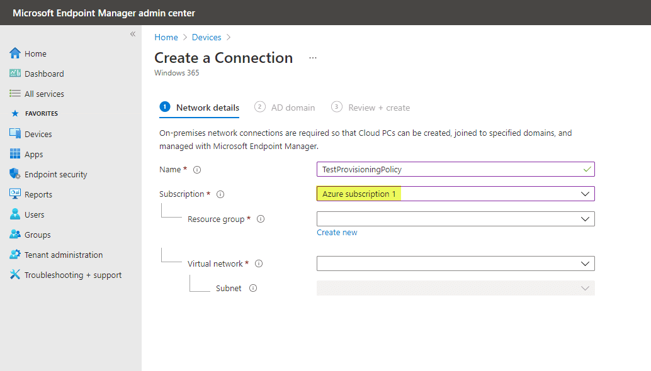Switch to the AD domain step

click(x=285, y=107)
